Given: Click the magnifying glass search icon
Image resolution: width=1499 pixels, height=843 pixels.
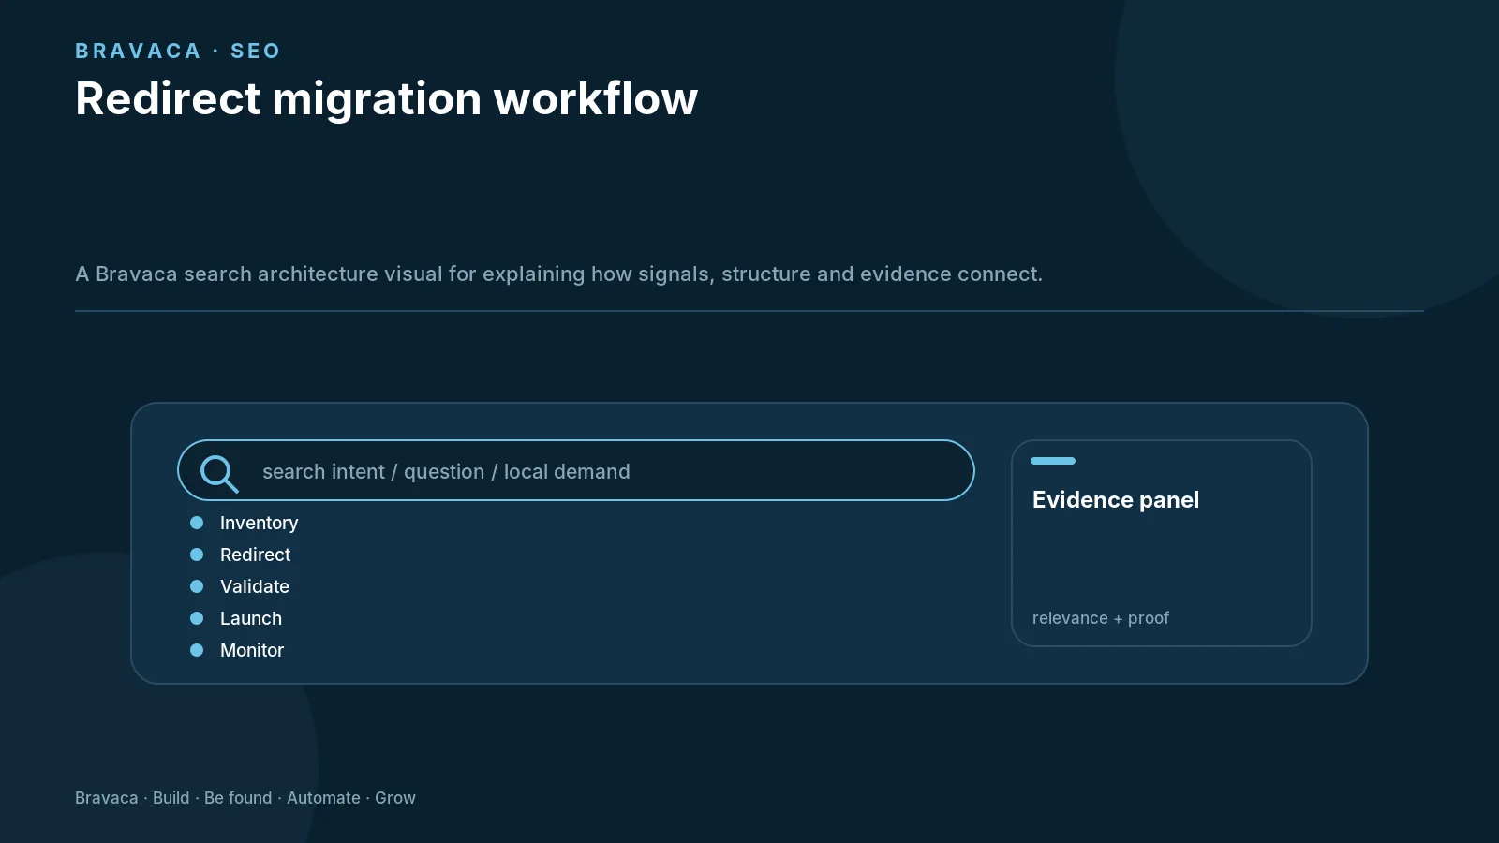Looking at the screenshot, I should [x=219, y=473].
